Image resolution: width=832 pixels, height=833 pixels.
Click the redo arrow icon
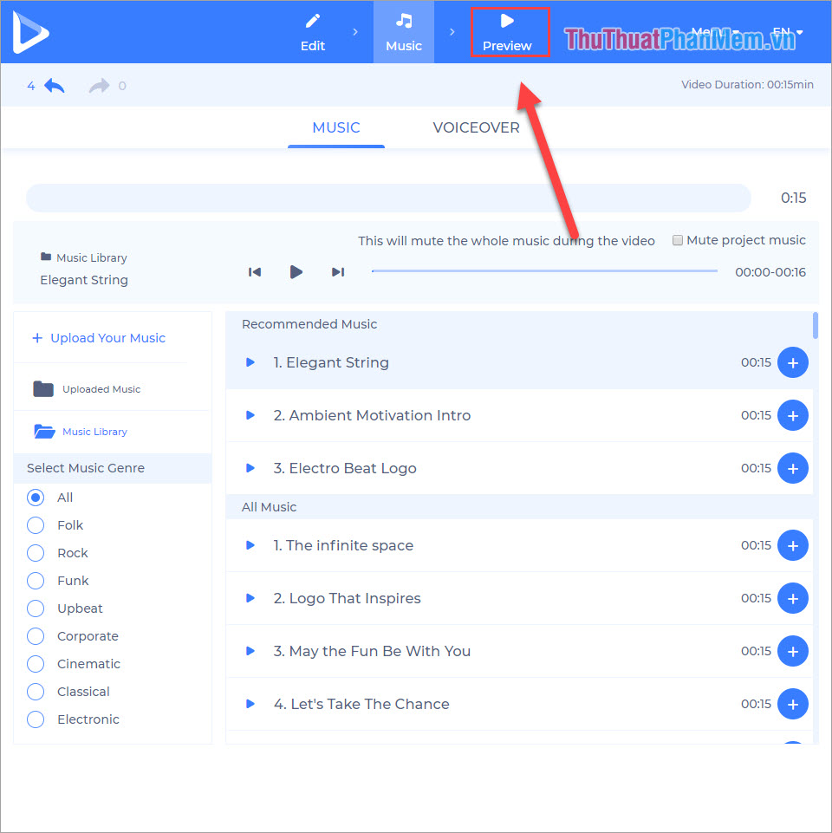(99, 86)
